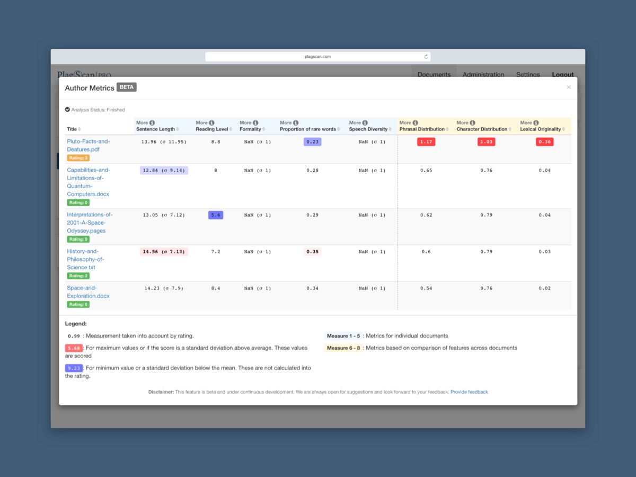This screenshot has width=636, height=477.
Task: Go to the Settings menu item
Action: [528, 75]
